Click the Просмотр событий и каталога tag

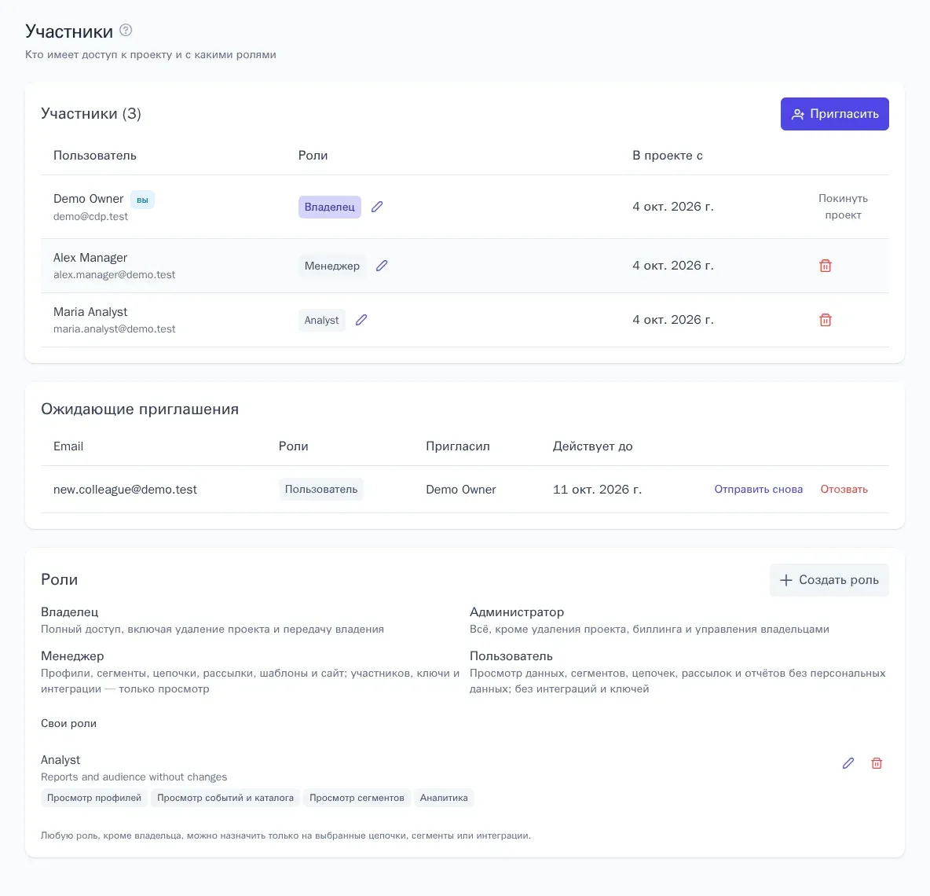tap(225, 798)
